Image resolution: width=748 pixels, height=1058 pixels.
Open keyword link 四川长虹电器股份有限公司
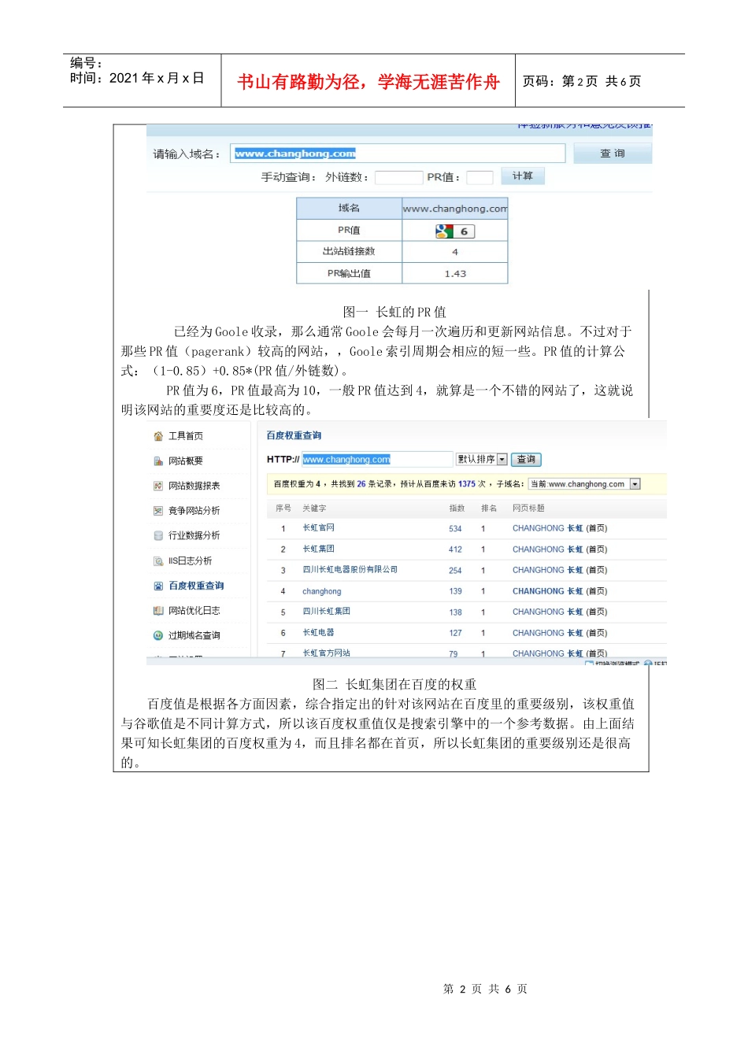point(350,570)
